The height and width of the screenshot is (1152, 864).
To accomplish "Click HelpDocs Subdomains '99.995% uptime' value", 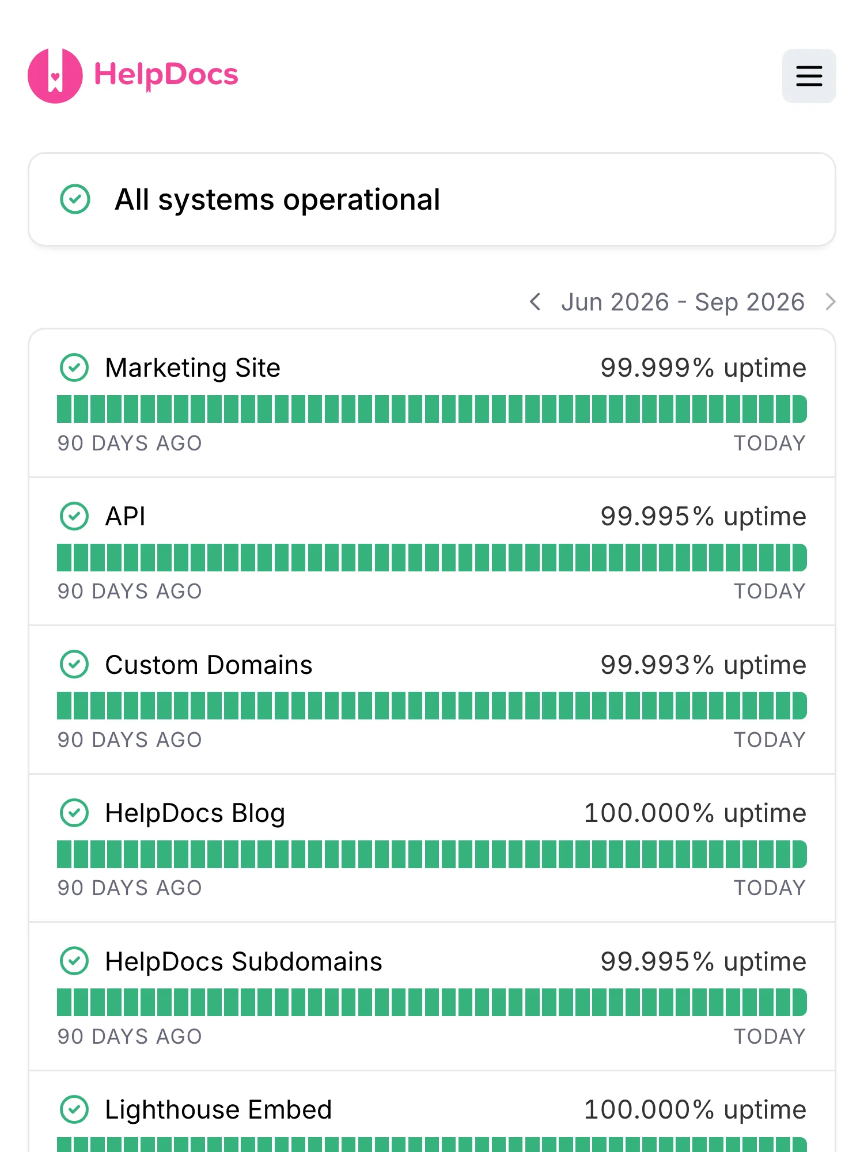I will tap(703, 962).
